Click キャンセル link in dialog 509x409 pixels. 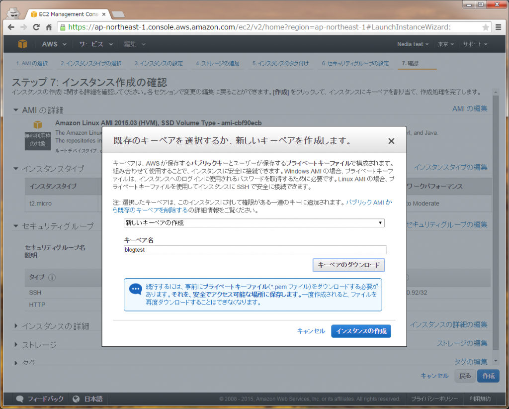point(311,331)
